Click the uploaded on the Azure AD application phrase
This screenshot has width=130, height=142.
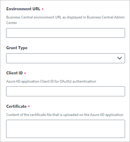93,115
